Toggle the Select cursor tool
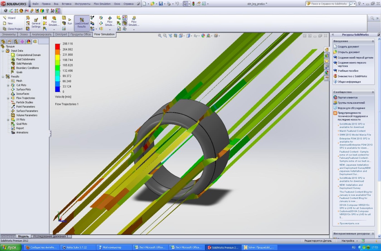381x251 pixels. (185, 4)
